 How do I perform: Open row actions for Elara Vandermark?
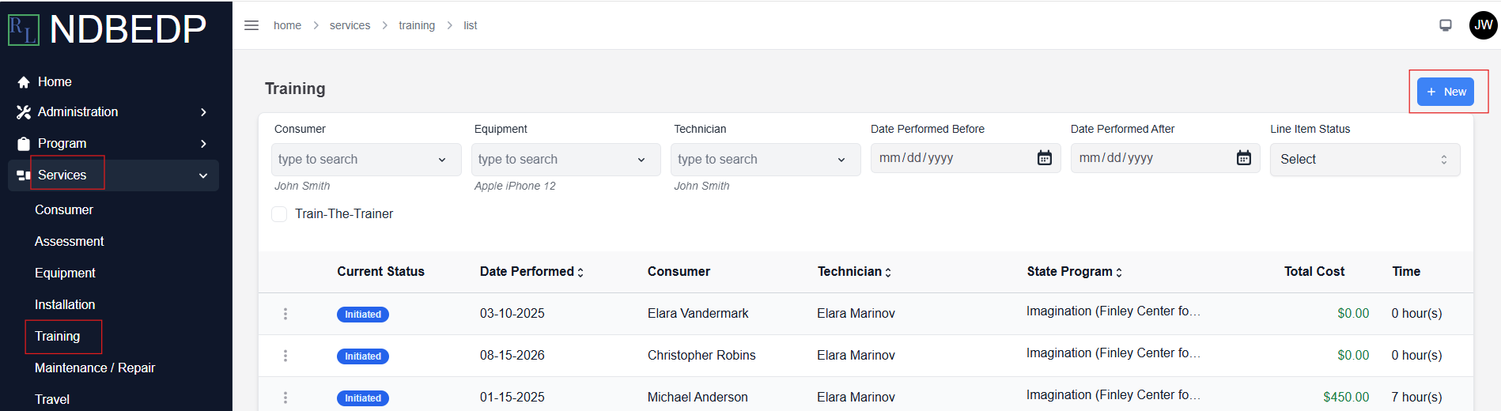(285, 314)
